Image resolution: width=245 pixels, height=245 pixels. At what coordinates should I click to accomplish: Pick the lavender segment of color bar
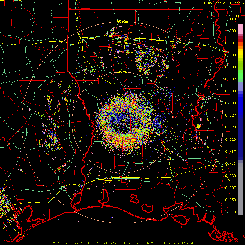point(240,86)
